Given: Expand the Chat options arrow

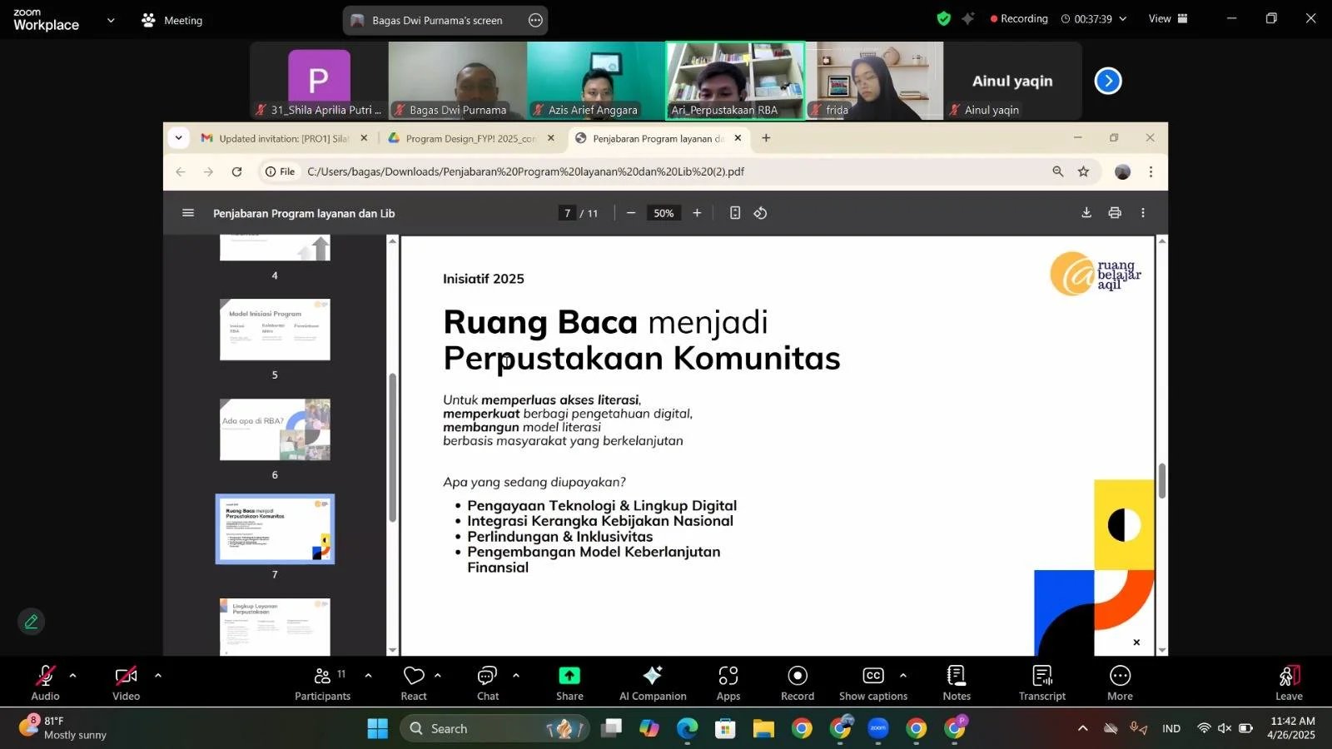Looking at the screenshot, I should point(516,676).
